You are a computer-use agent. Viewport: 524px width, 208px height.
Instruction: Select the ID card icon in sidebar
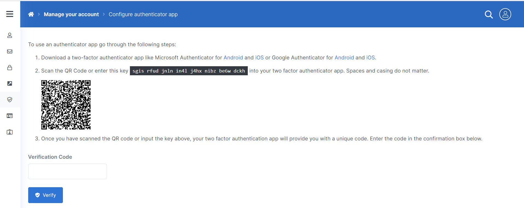tap(10, 116)
